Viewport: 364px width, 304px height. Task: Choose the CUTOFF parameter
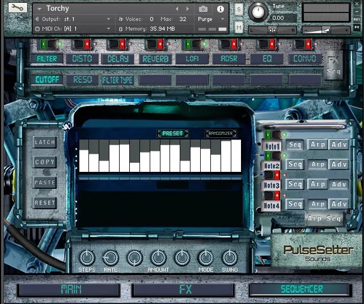[x=47, y=79]
